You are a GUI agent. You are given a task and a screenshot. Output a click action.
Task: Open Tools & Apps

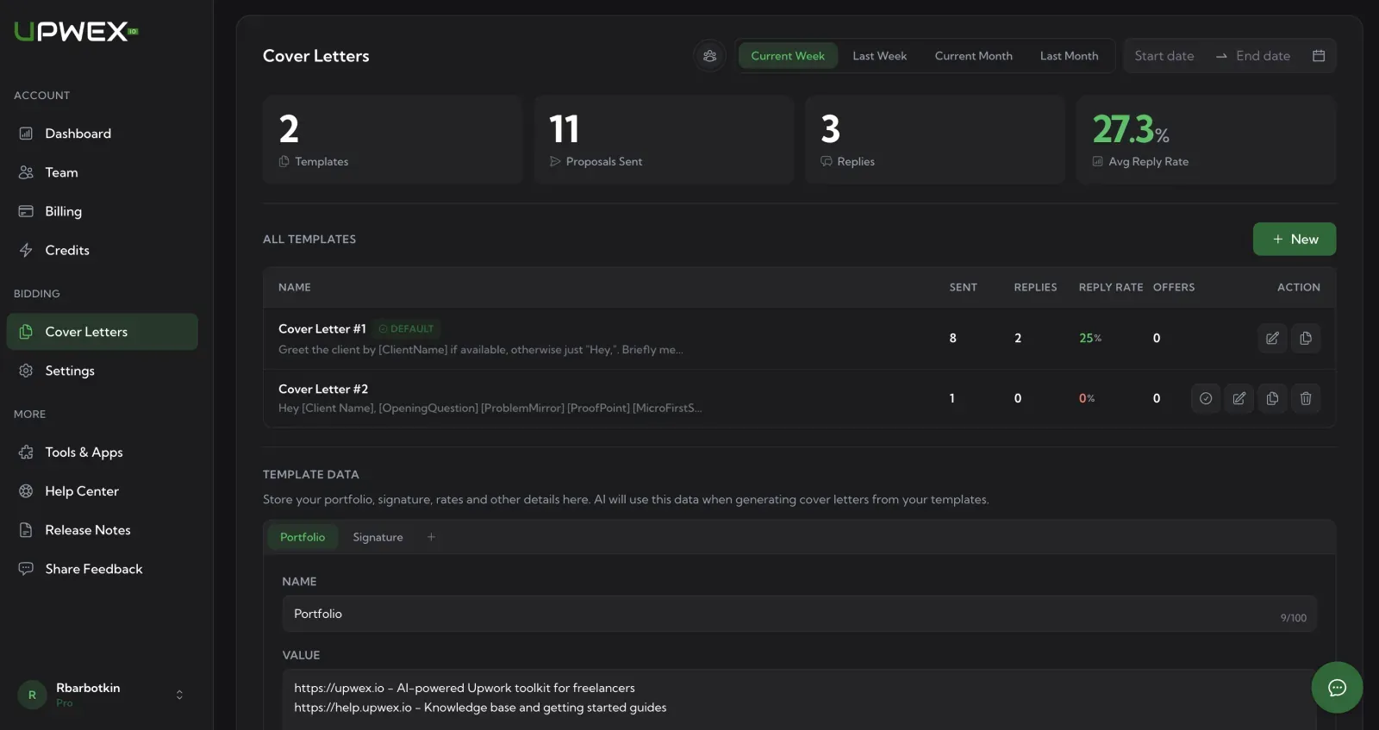(x=102, y=452)
